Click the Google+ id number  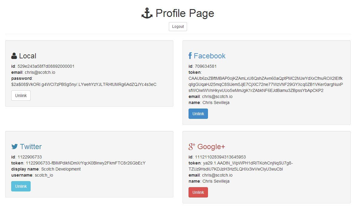[220, 157]
